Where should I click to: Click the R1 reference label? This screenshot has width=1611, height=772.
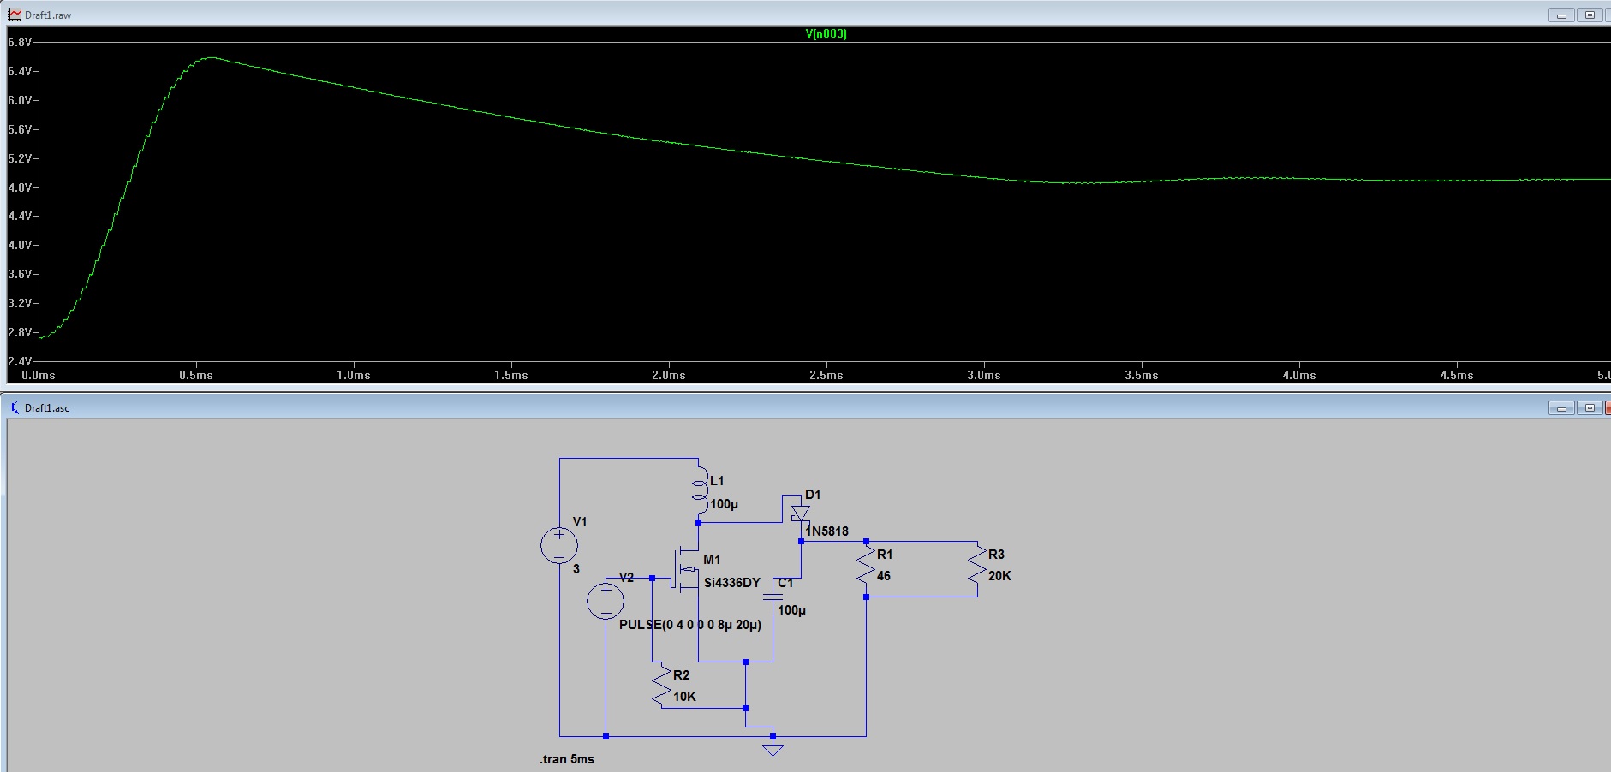(885, 555)
